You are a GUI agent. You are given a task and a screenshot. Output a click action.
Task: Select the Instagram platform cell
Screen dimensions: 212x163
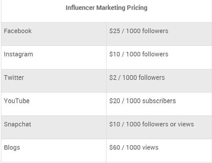pyautogui.click(x=18, y=54)
